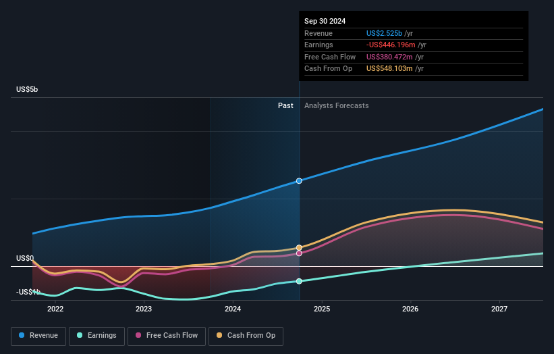Click the Free Cash Flow label in tooltip
Viewport: 554px width, 354px height.
coord(330,57)
